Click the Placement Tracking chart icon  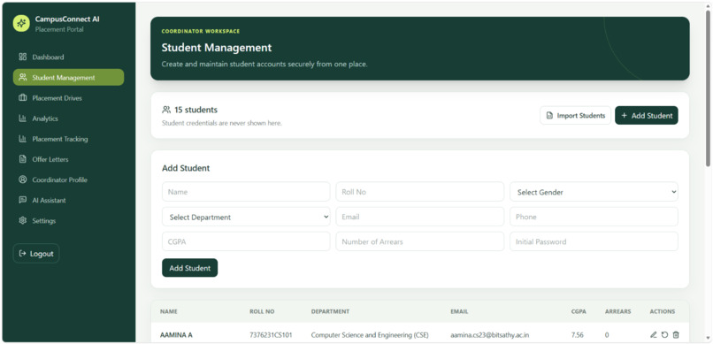pyautogui.click(x=23, y=139)
